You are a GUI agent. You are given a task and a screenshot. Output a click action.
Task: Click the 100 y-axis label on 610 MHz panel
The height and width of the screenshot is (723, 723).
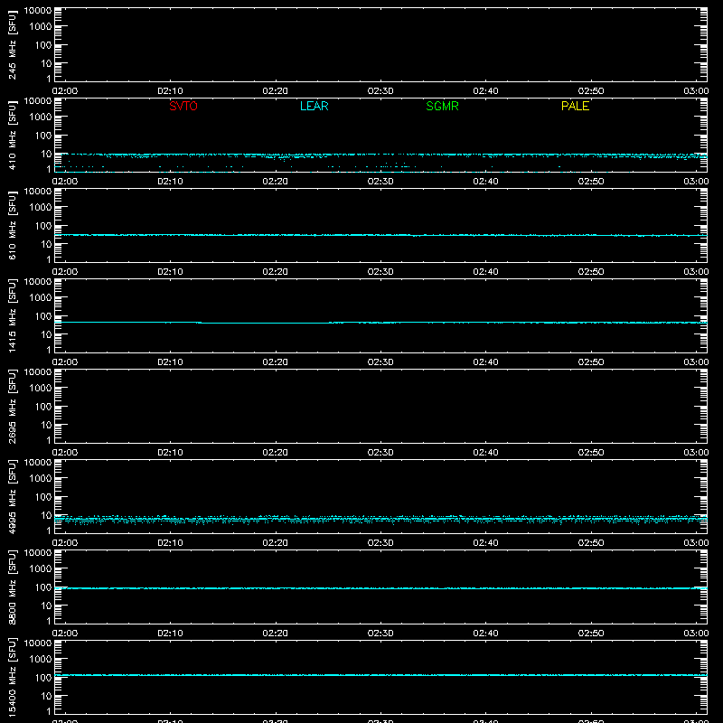click(43, 226)
